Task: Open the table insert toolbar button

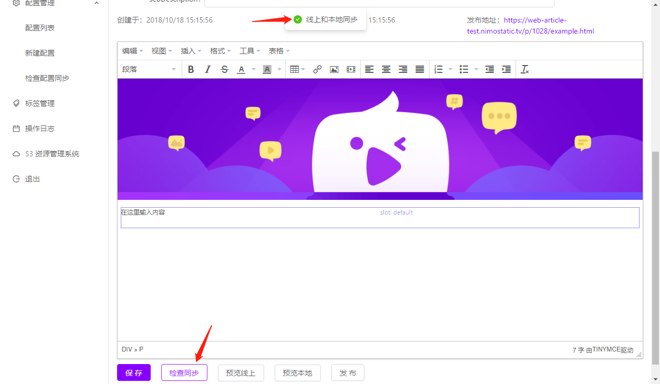Action: point(297,69)
